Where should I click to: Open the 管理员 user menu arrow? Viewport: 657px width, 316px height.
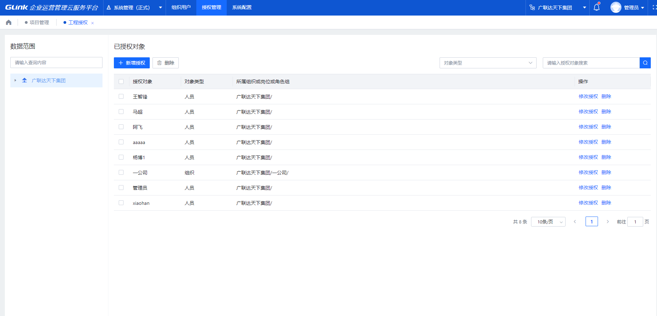[x=643, y=8]
